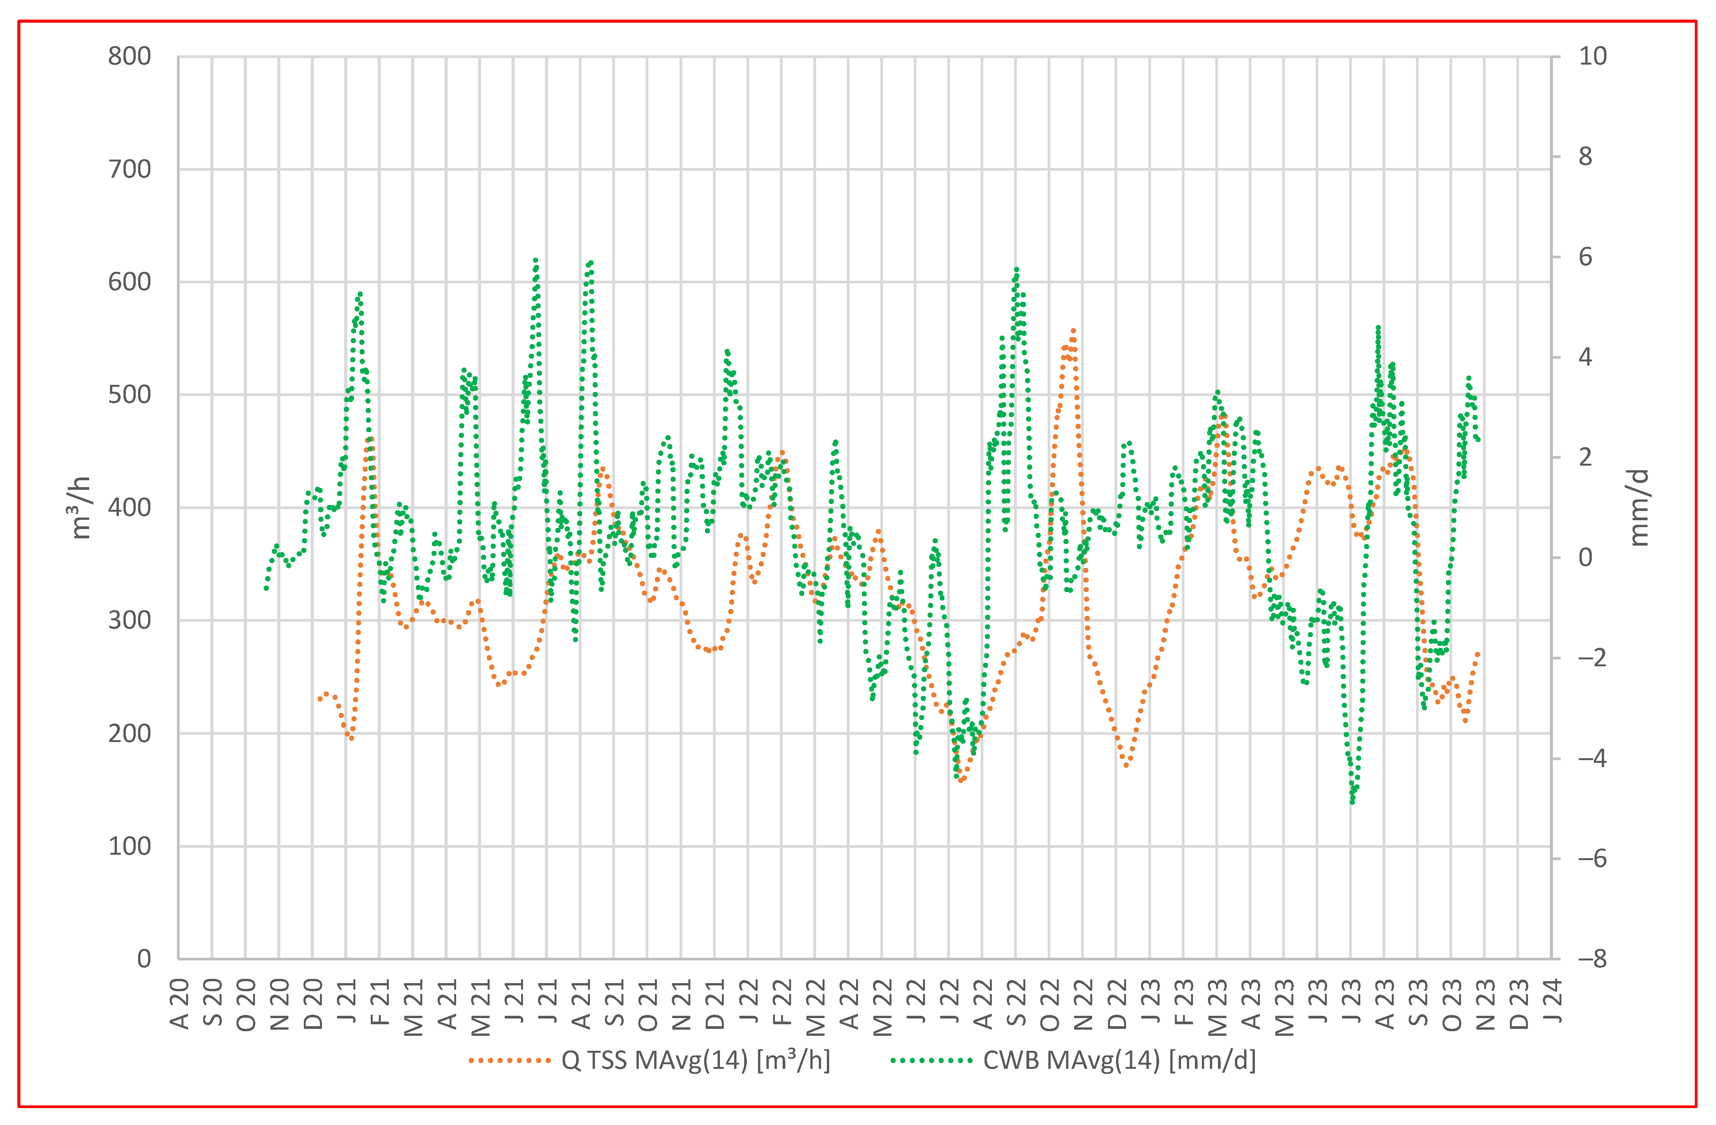Click the −8 label on right axis
This screenshot has height=1125, width=1716.
1592,959
